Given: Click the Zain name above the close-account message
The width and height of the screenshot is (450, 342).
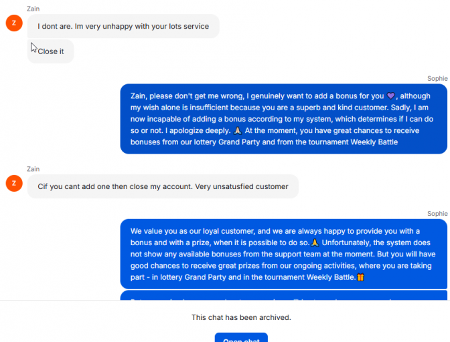Looking at the screenshot, I should point(34,169).
